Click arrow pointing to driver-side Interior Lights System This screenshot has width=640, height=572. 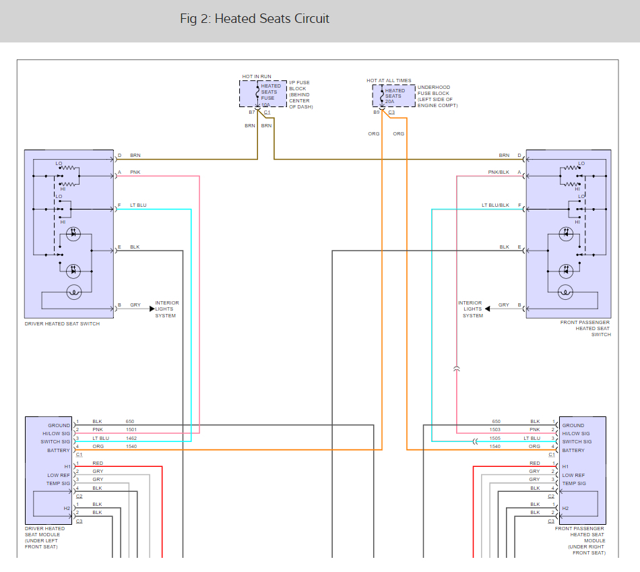tap(152, 309)
